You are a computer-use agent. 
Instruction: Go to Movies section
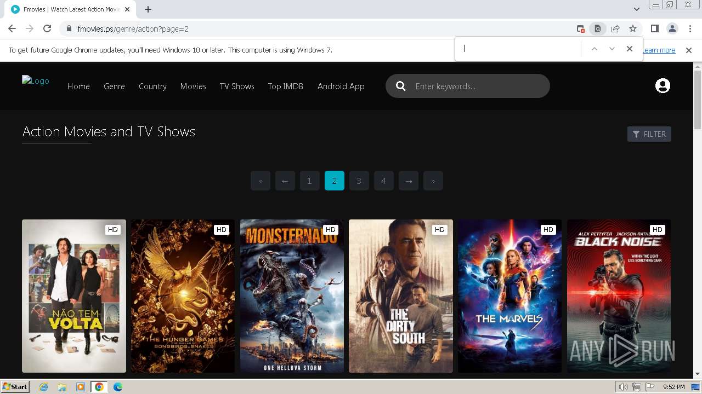[x=193, y=86]
